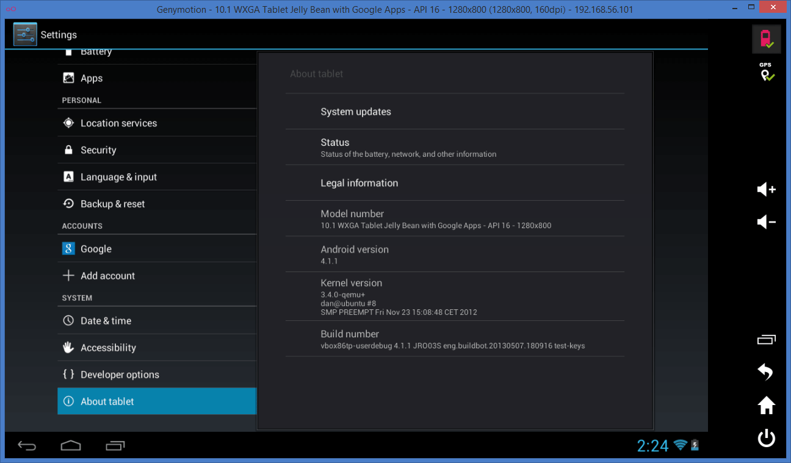The image size is (791, 463).
Task: Tap Status description about battery and network
Action: [x=408, y=154]
